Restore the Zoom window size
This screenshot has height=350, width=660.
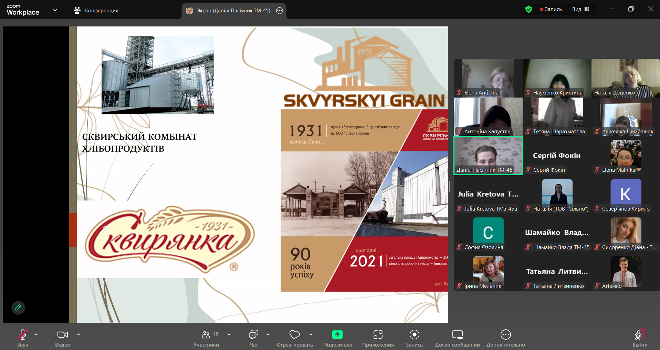[631, 9]
